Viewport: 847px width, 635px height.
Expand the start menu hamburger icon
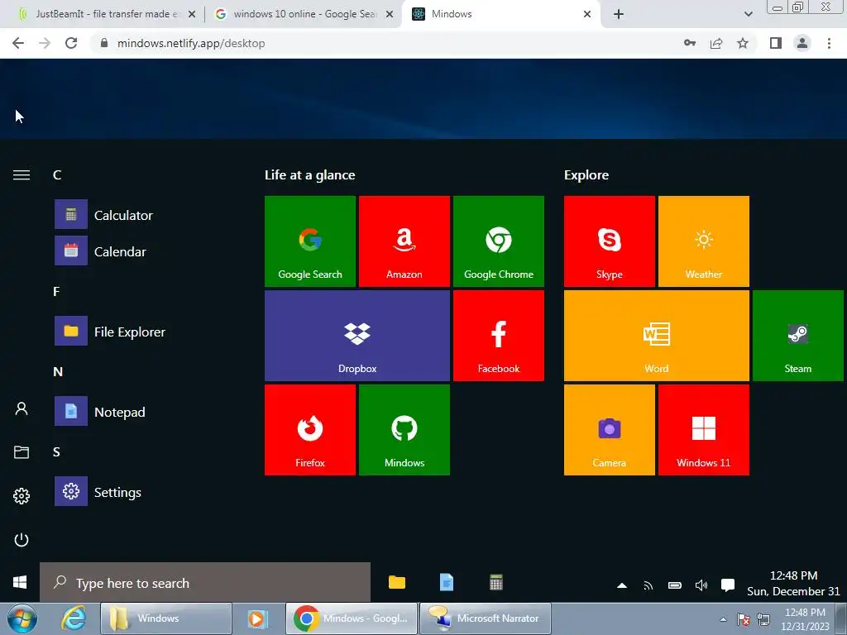22,175
